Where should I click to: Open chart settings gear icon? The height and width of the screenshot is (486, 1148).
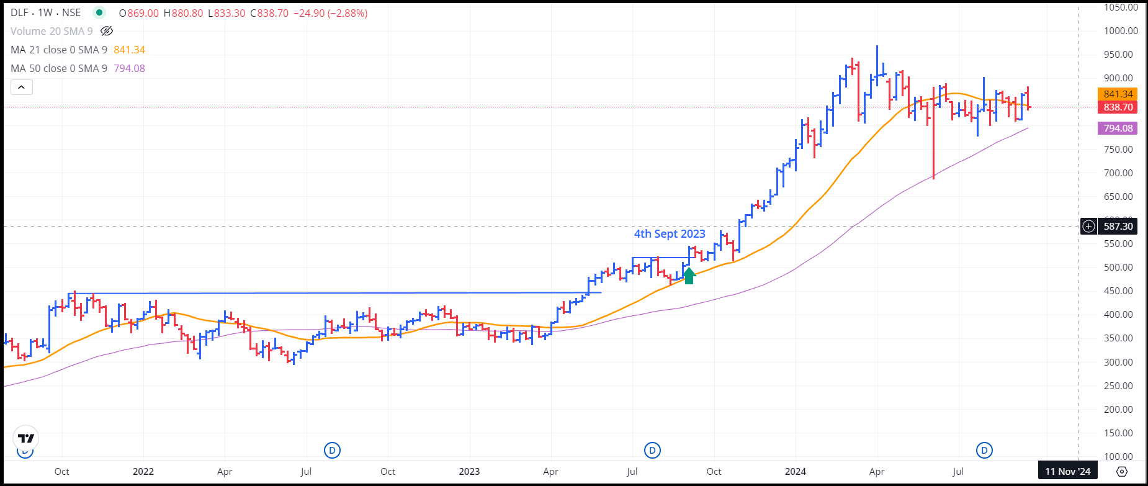[x=1122, y=472]
